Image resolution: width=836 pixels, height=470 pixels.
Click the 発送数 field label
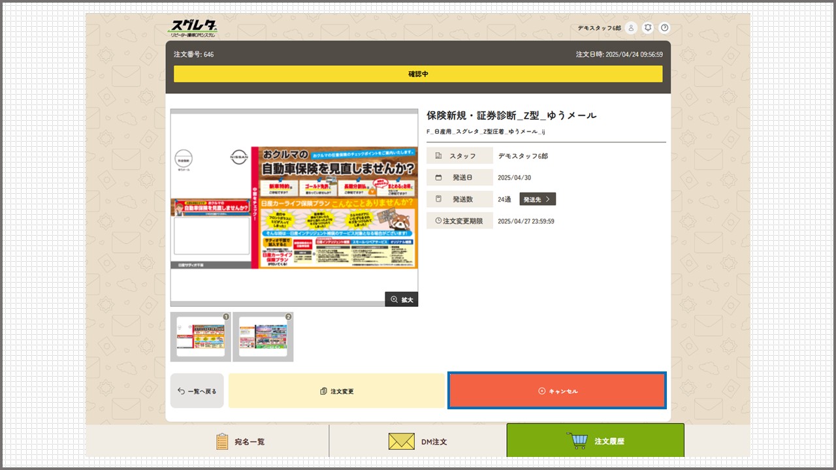[x=460, y=199]
